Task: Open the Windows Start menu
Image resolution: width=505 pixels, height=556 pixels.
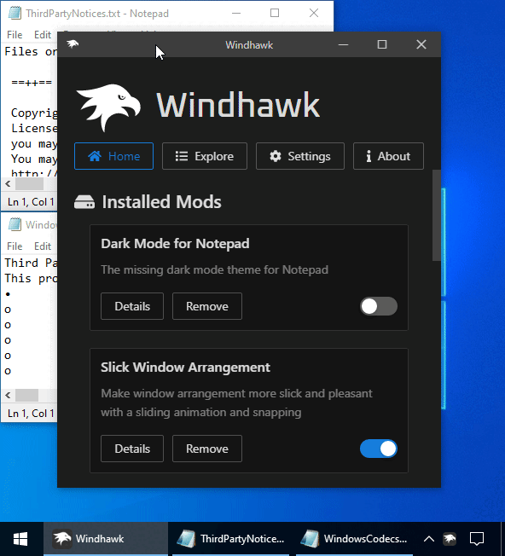Action: tap(20, 539)
